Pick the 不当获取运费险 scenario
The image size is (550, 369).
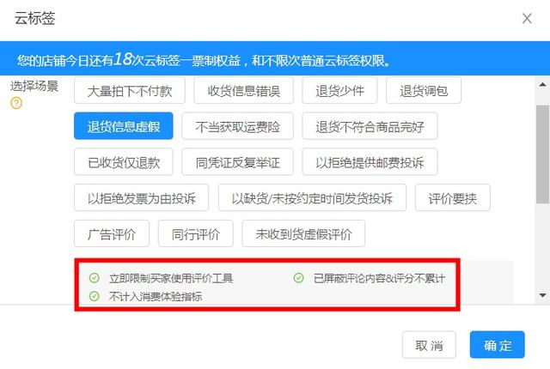click(237, 126)
